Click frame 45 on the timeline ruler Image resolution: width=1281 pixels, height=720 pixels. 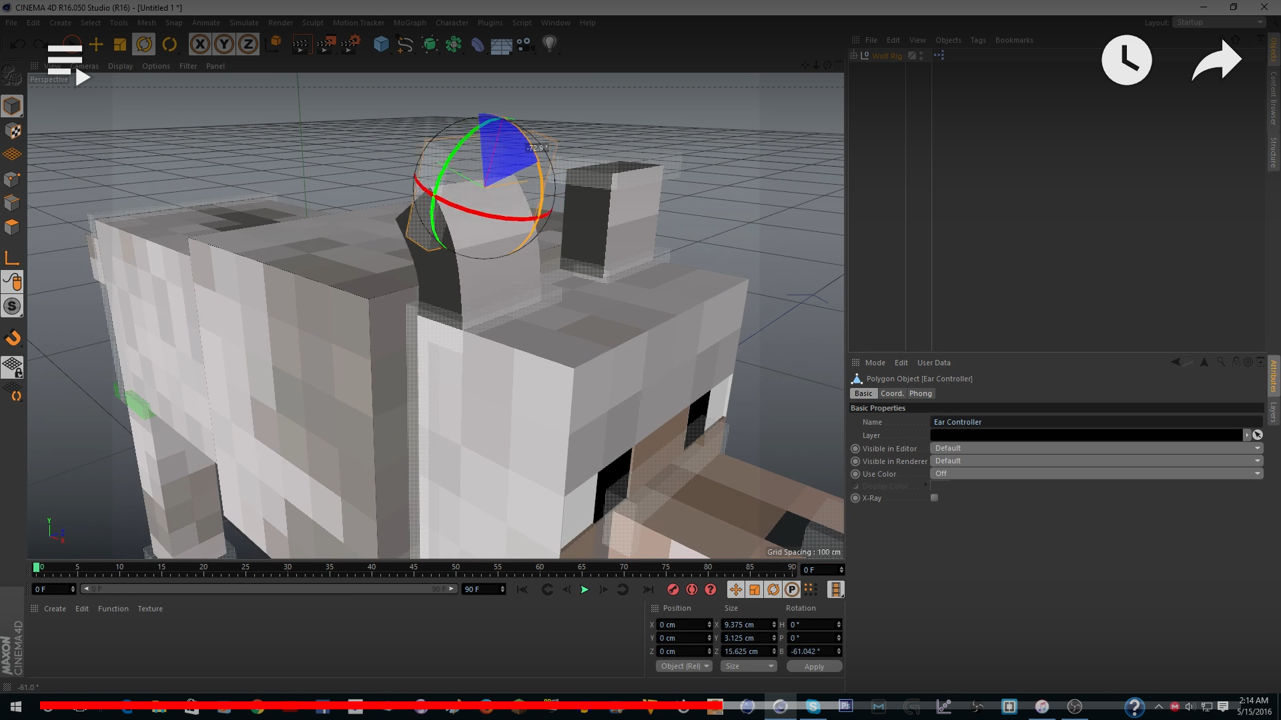tap(414, 567)
